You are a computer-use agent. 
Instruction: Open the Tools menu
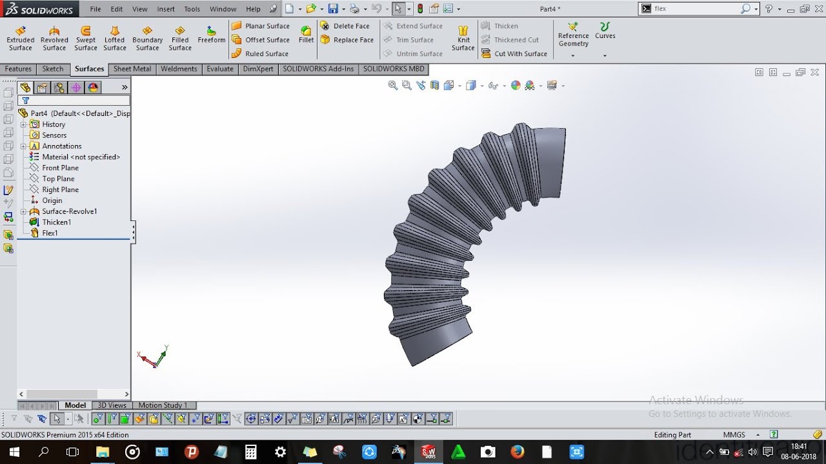[192, 9]
